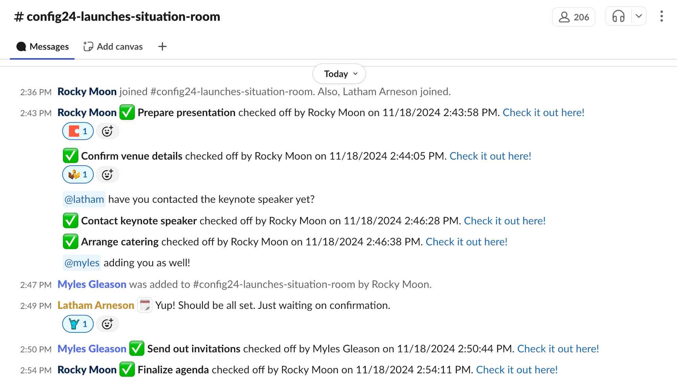This screenshot has height=389, width=677.
Task: Start a huddle with headphones icon
Action: tap(618, 16)
